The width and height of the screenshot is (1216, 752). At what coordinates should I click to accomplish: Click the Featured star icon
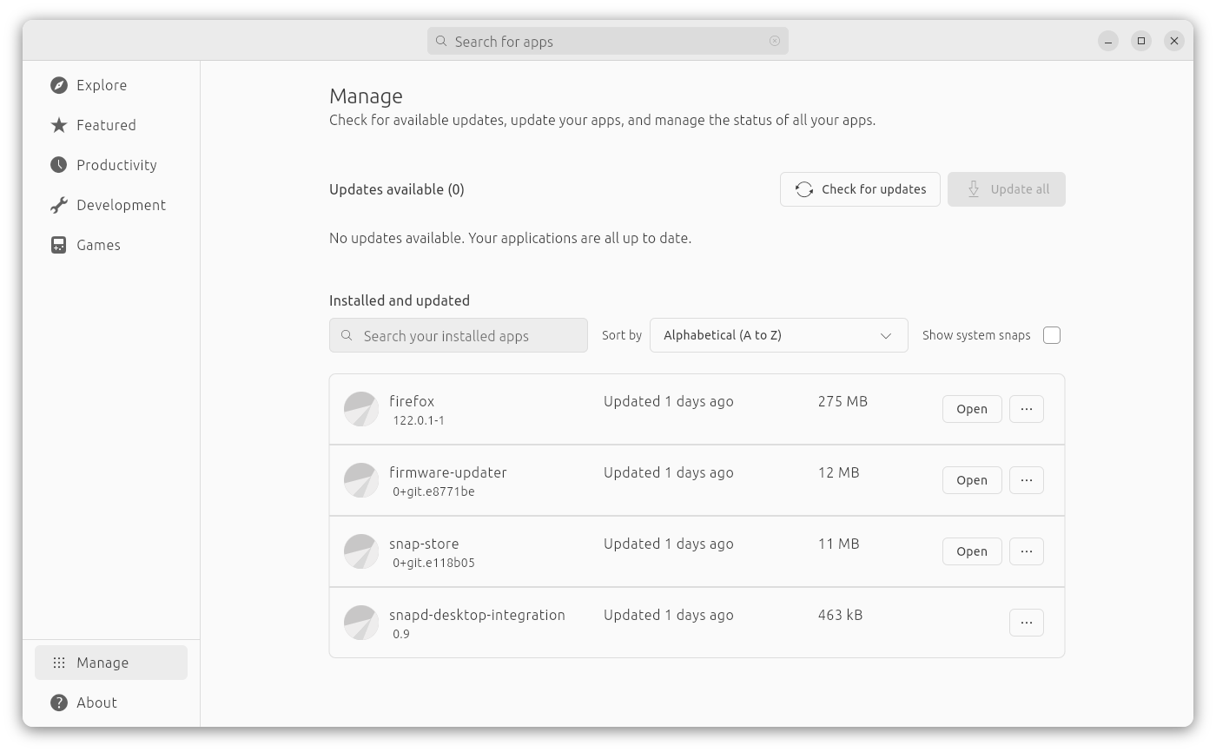pos(58,124)
